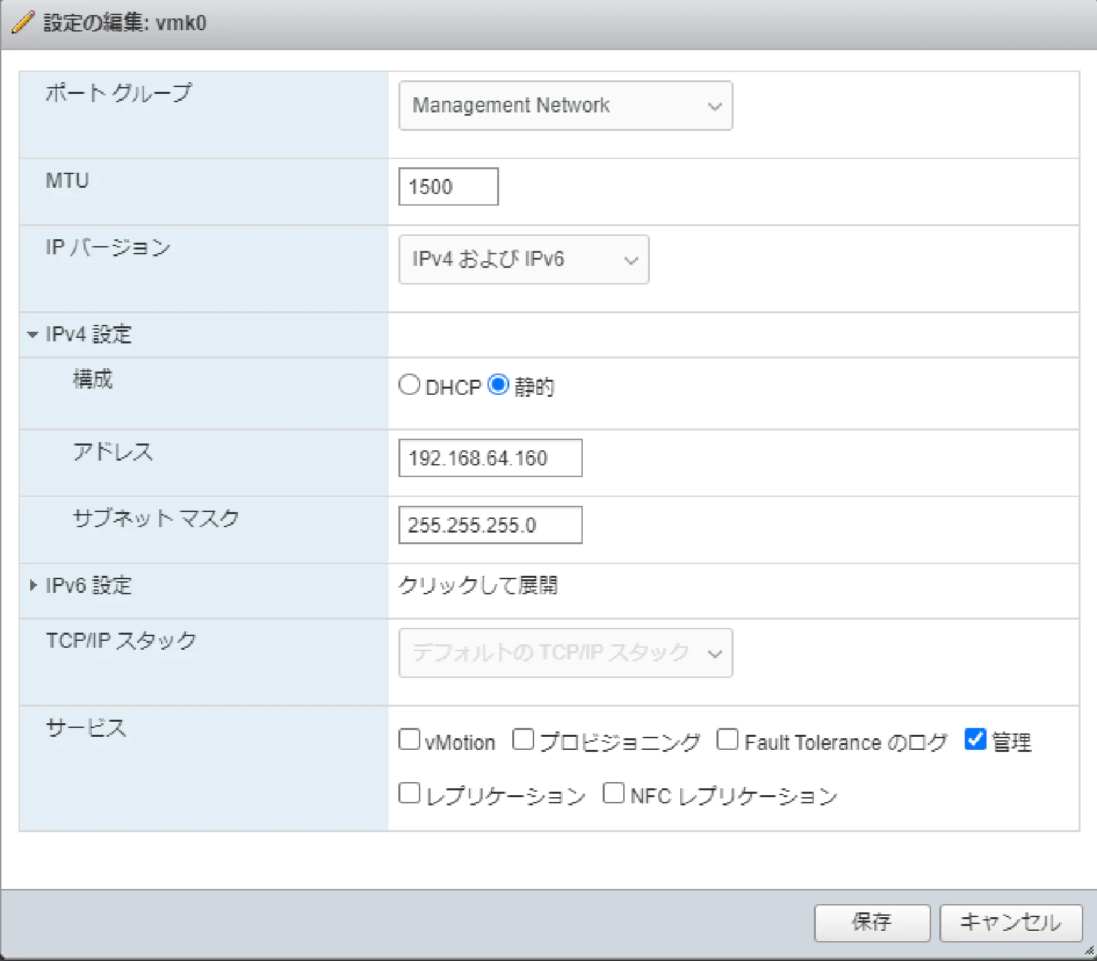The height and width of the screenshot is (961, 1097).
Task: Expand the IPv6 設定 section
Action: [32, 585]
